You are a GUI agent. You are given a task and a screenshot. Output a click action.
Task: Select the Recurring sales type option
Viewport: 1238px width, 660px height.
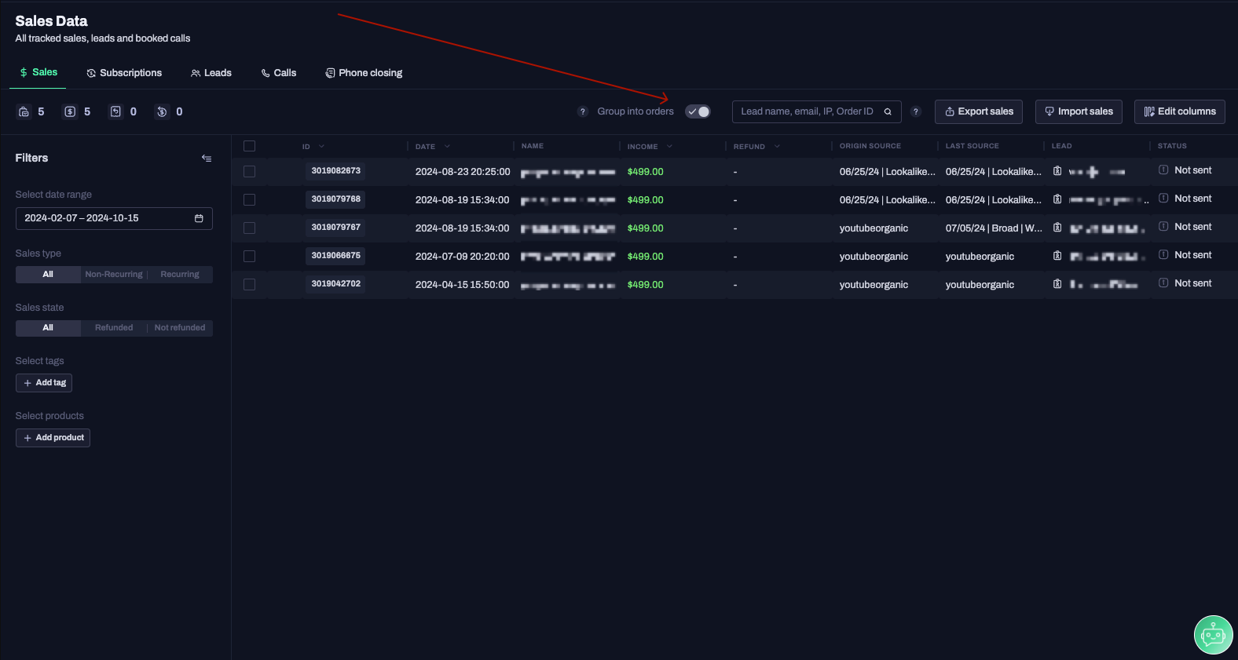[180, 275]
